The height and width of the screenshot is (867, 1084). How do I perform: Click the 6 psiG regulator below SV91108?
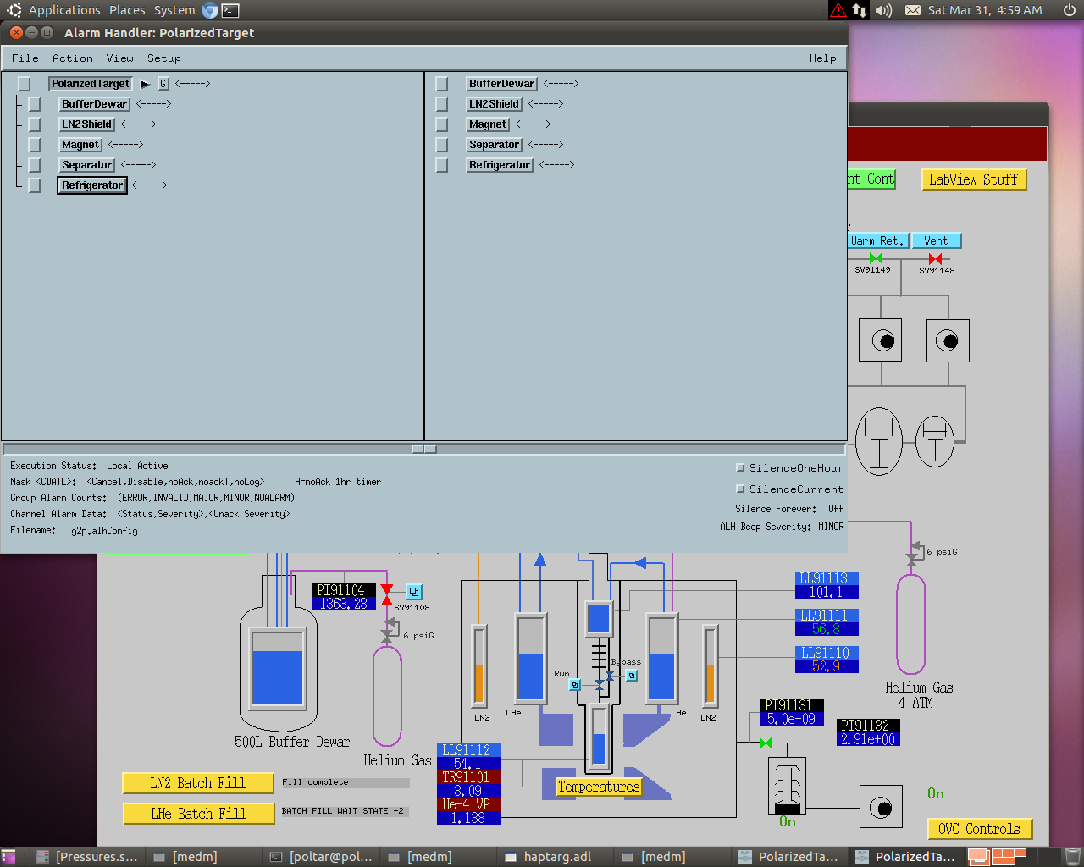[x=389, y=631]
